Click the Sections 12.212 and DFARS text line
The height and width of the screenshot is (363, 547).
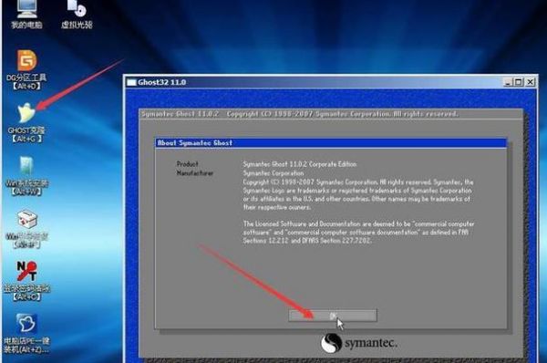click(x=307, y=241)
